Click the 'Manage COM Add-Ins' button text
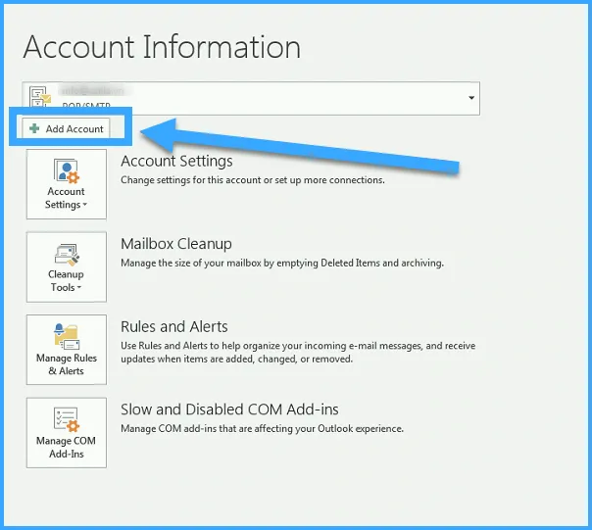Viewport: 592px width, 530px height. [67, 447]
